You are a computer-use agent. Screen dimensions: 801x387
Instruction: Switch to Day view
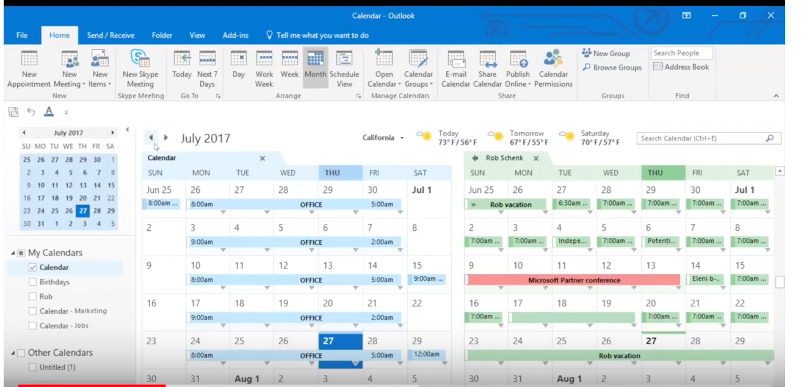click(239, 64)
